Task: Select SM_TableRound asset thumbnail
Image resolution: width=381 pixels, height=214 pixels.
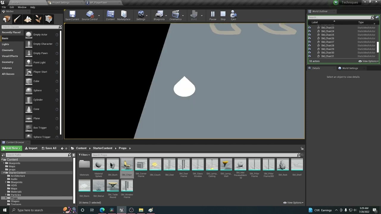Action: coord(113,186)
